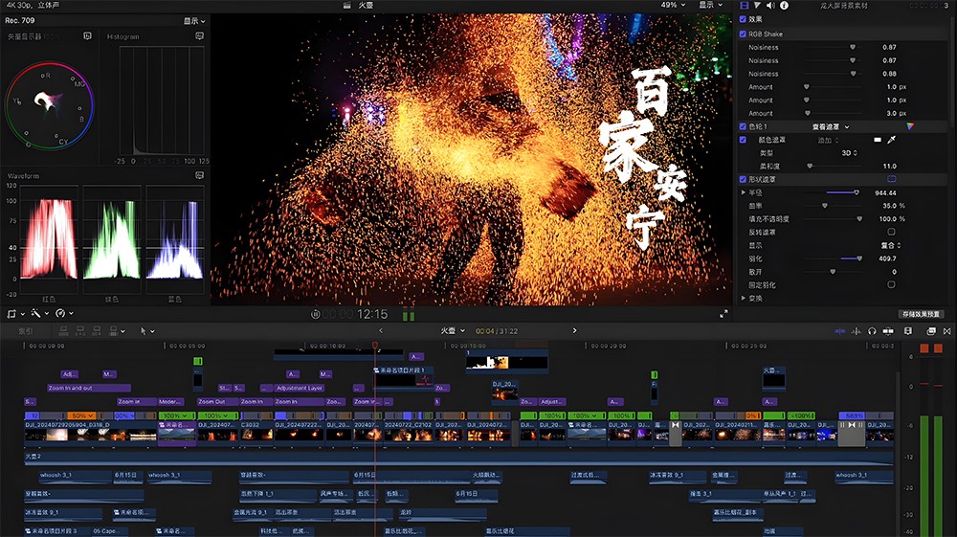Screen dimensions: 957x537
Task: Open the Video inspector tab icon
Action: tap(744, 6)
